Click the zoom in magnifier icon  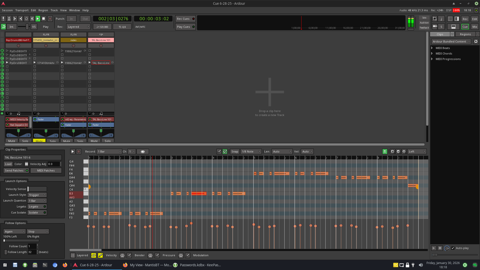click(x=392, y=151)
